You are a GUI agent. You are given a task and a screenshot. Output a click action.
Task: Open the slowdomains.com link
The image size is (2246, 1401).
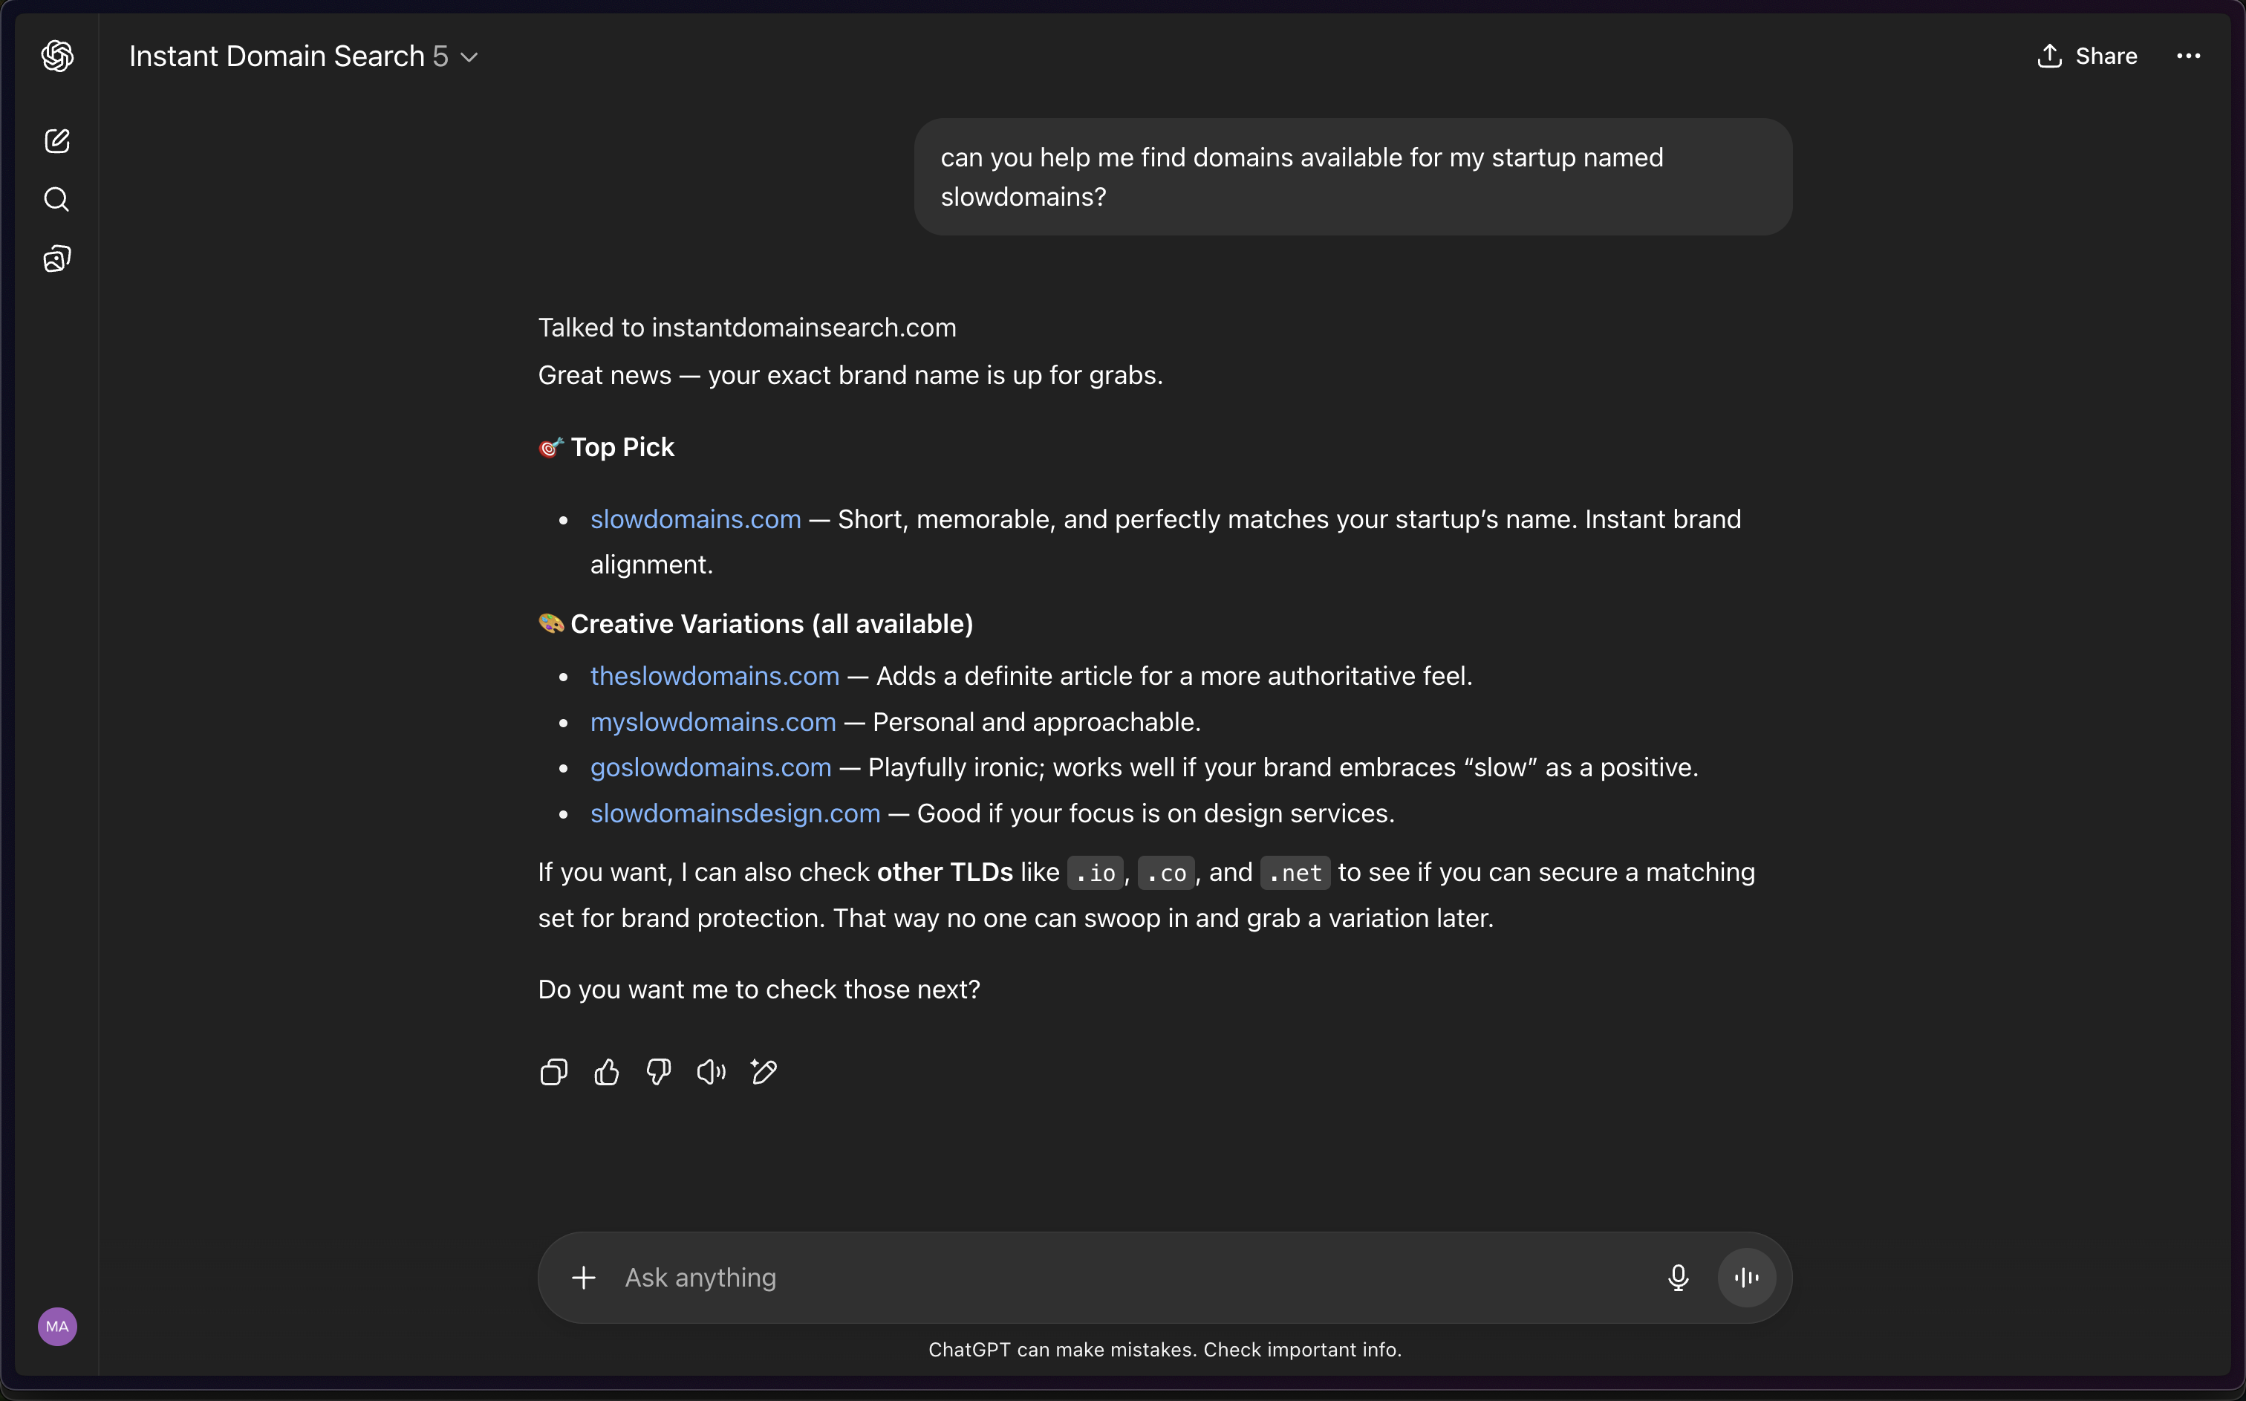pos(696,520)
